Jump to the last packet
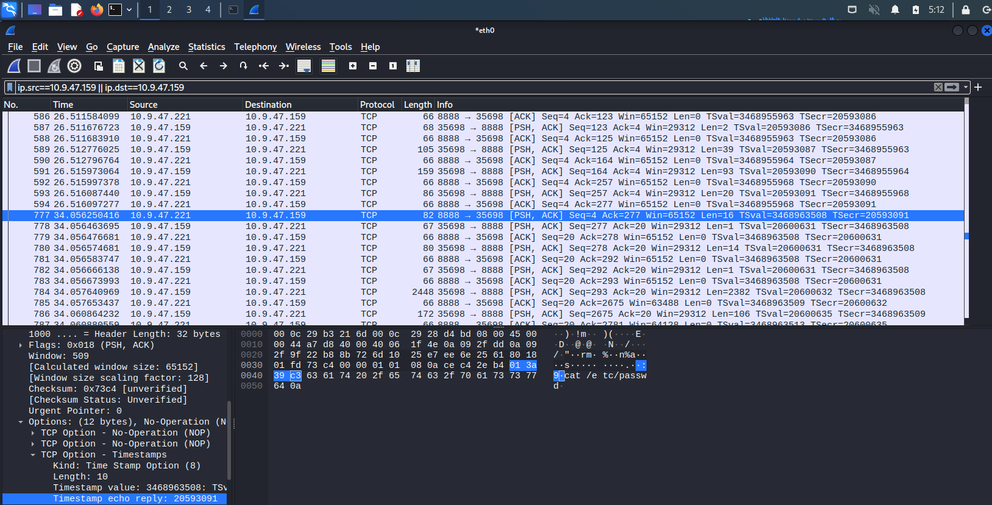 284,66
